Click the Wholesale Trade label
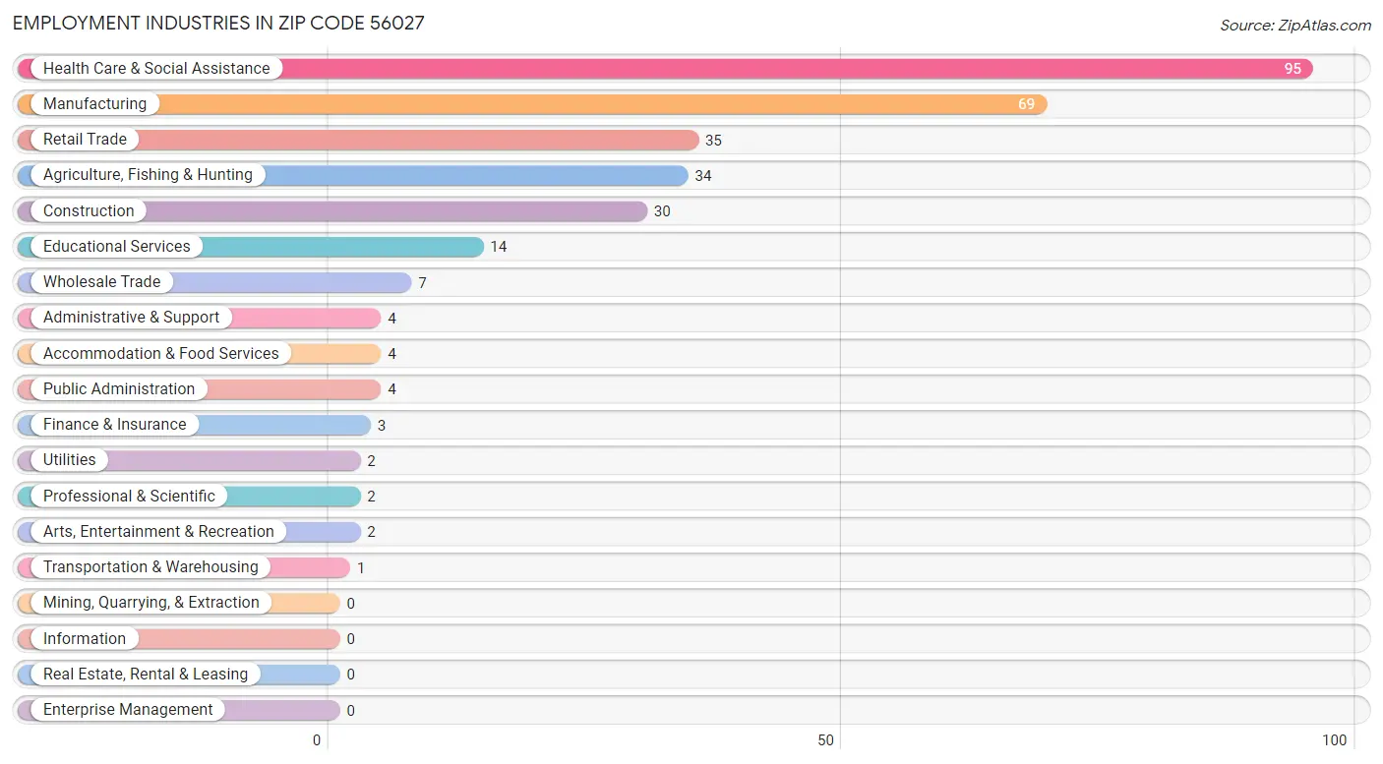The width and height of the screenshot is (1383, 764). tap(101, 281)
